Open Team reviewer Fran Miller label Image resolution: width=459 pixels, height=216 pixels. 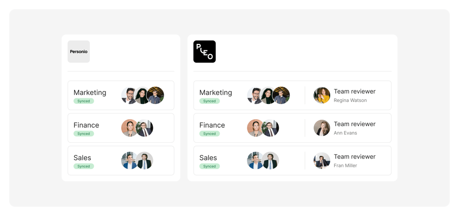(354, 160)
